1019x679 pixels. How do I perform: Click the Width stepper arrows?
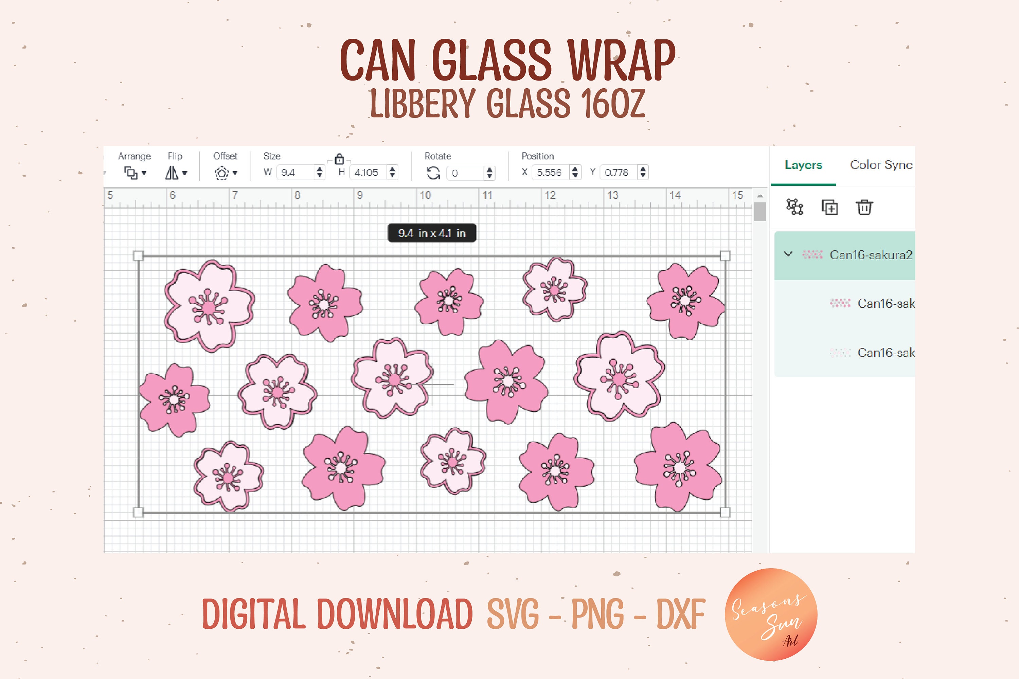coord(320,172)
